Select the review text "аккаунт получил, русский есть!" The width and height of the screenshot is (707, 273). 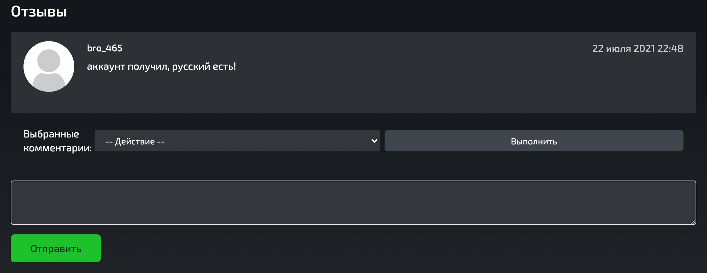[x=161, y=67]
